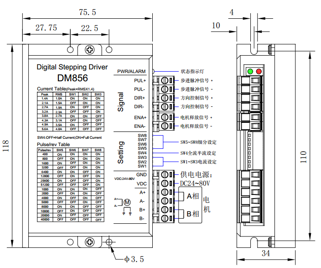Click the 51200 pulse/rev cell
The width and height of the screenshot is (321, 268).
[x=45, y=184]
